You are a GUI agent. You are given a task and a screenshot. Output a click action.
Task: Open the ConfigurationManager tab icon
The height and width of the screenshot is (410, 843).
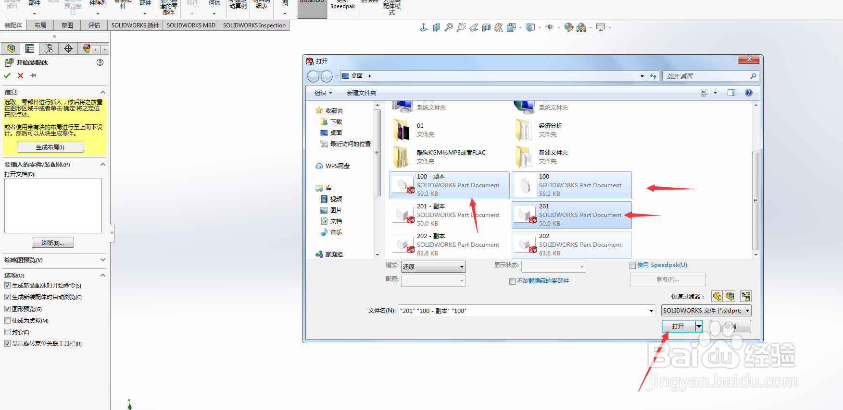point(49,48)
